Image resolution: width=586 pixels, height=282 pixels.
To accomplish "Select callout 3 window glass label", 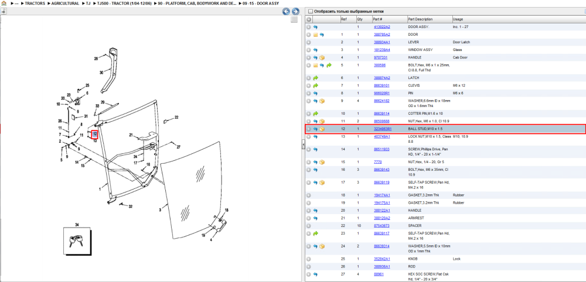I will coord(160,211).
